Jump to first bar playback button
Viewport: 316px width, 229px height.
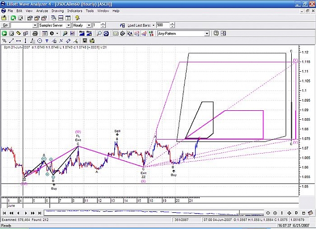pos(4,213)
